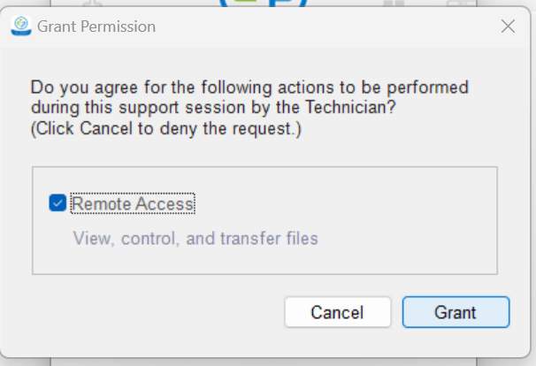Select the dotted Remote Access label

(133, 203)
